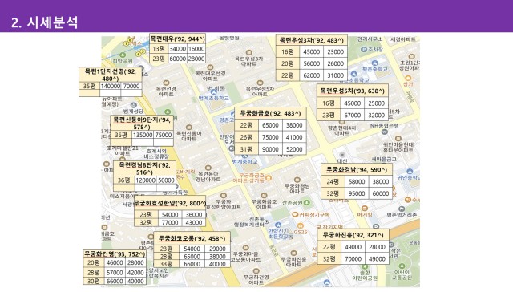
Task: Select the 안양신기초등학교 school icon
Action: pyautogui.click(x=278, y=225)
